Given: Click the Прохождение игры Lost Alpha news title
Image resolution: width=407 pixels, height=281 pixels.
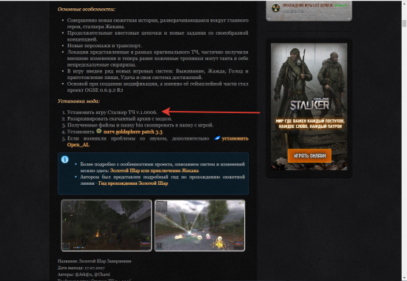Looking at the screenshot, I should point(308,5).
